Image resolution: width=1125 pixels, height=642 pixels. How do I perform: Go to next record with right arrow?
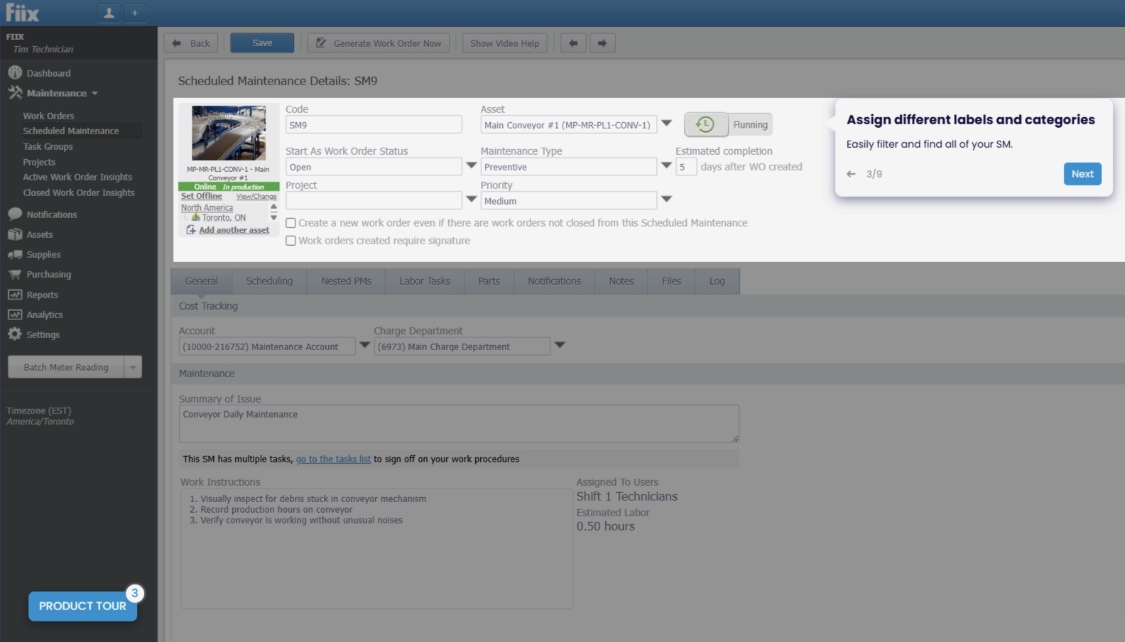(602, 43)
